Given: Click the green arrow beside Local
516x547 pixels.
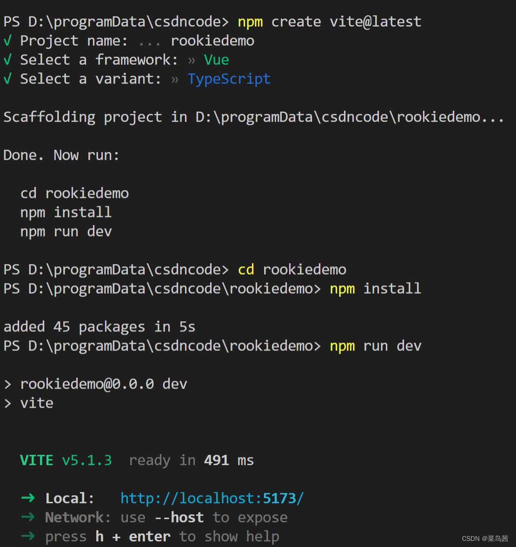Looking at the screenshot, I should (28, 498).
